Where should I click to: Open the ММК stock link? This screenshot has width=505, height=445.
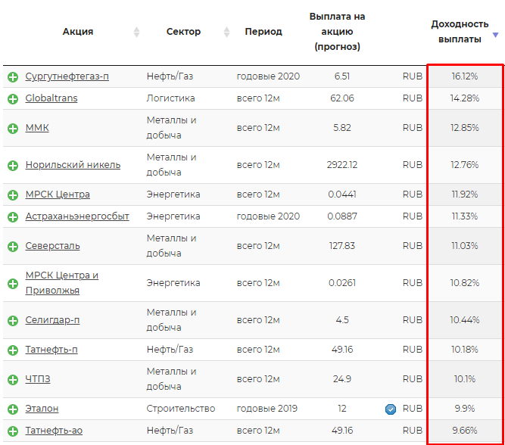37,127
